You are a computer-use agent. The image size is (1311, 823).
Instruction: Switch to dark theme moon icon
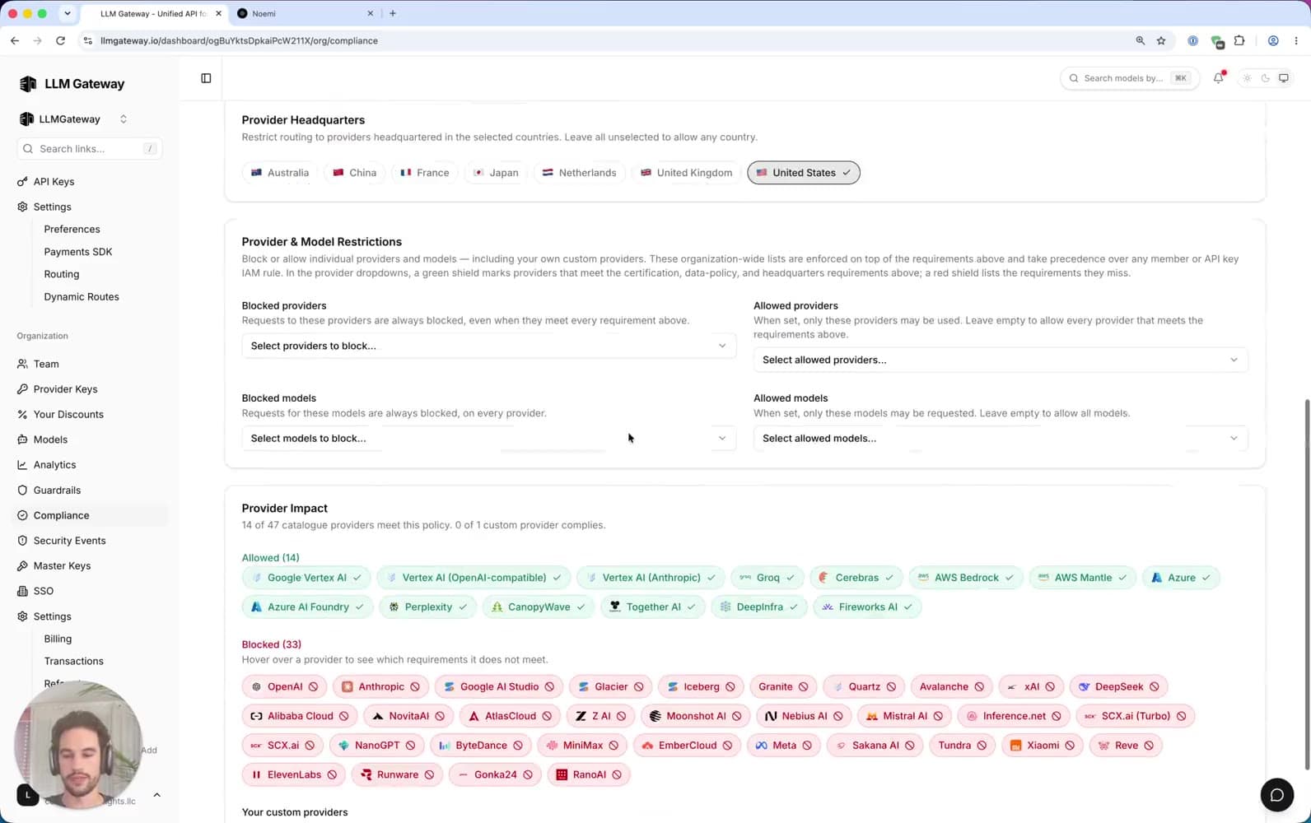pyautogui.click(x=1266, y=78)
